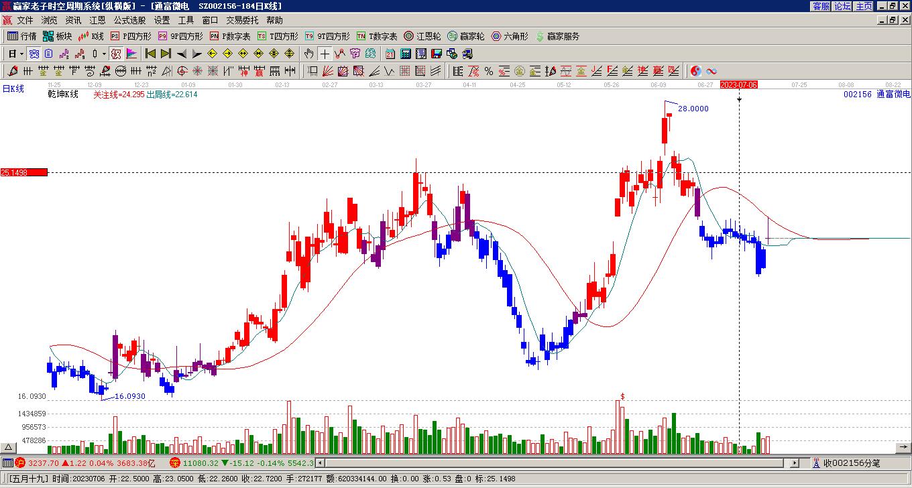
Task: Open the calculator icon
Action: pyautogui.click(x=406, y=54)
